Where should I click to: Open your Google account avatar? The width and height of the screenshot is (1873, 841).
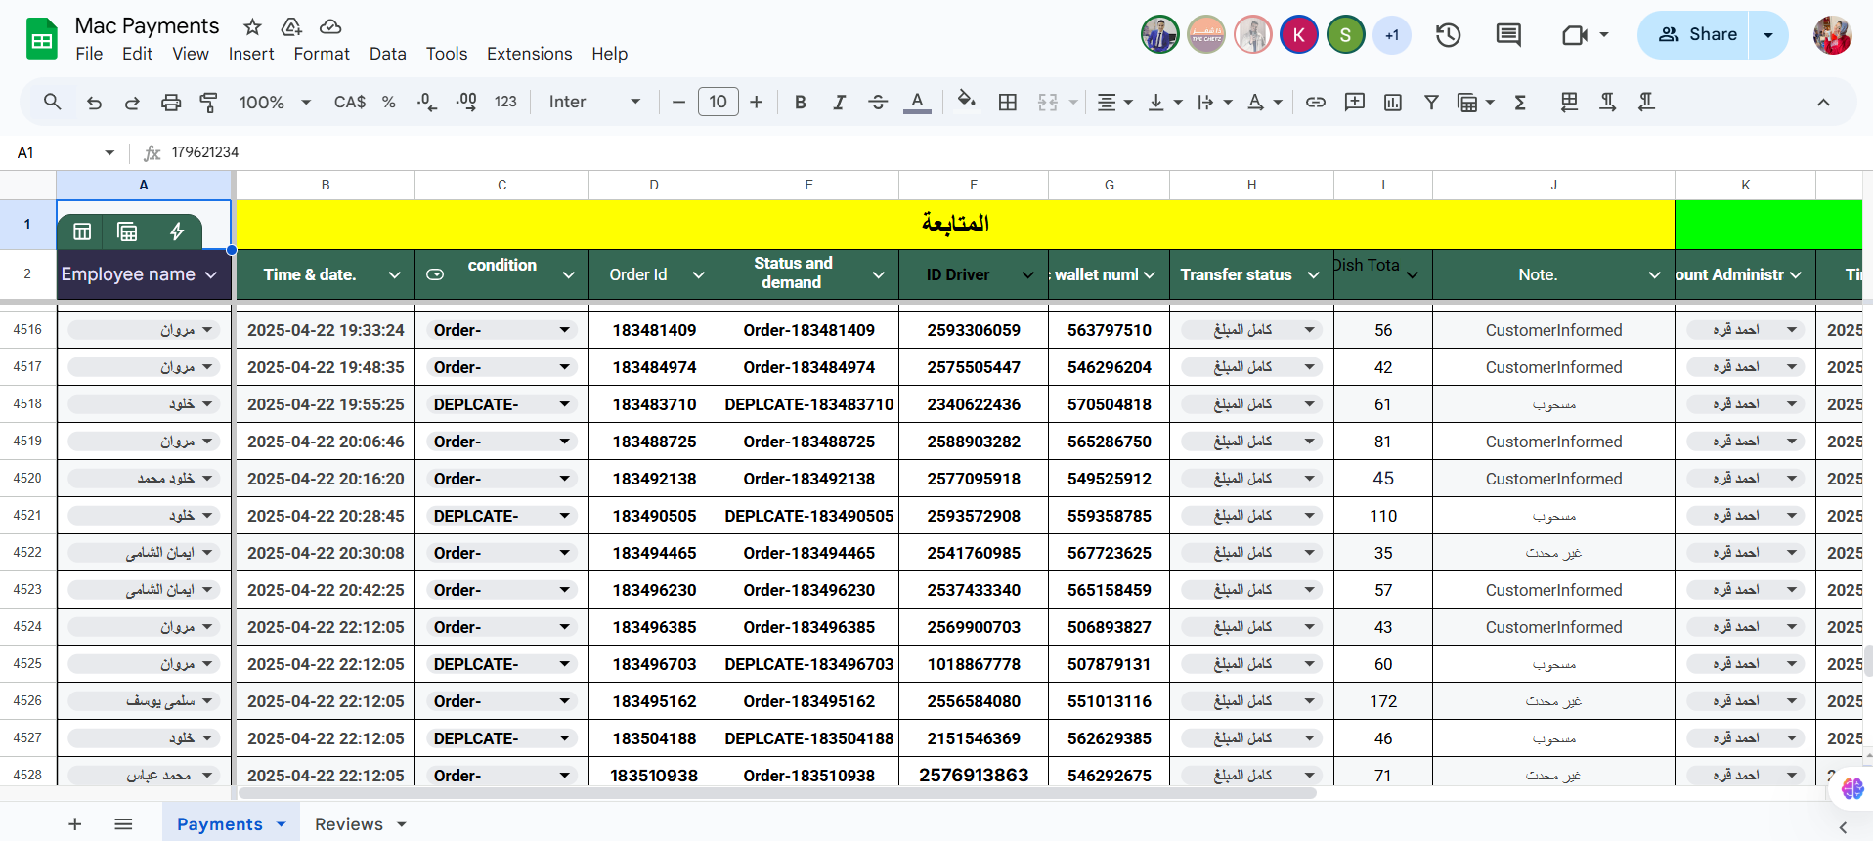(x=1832, y=35)
